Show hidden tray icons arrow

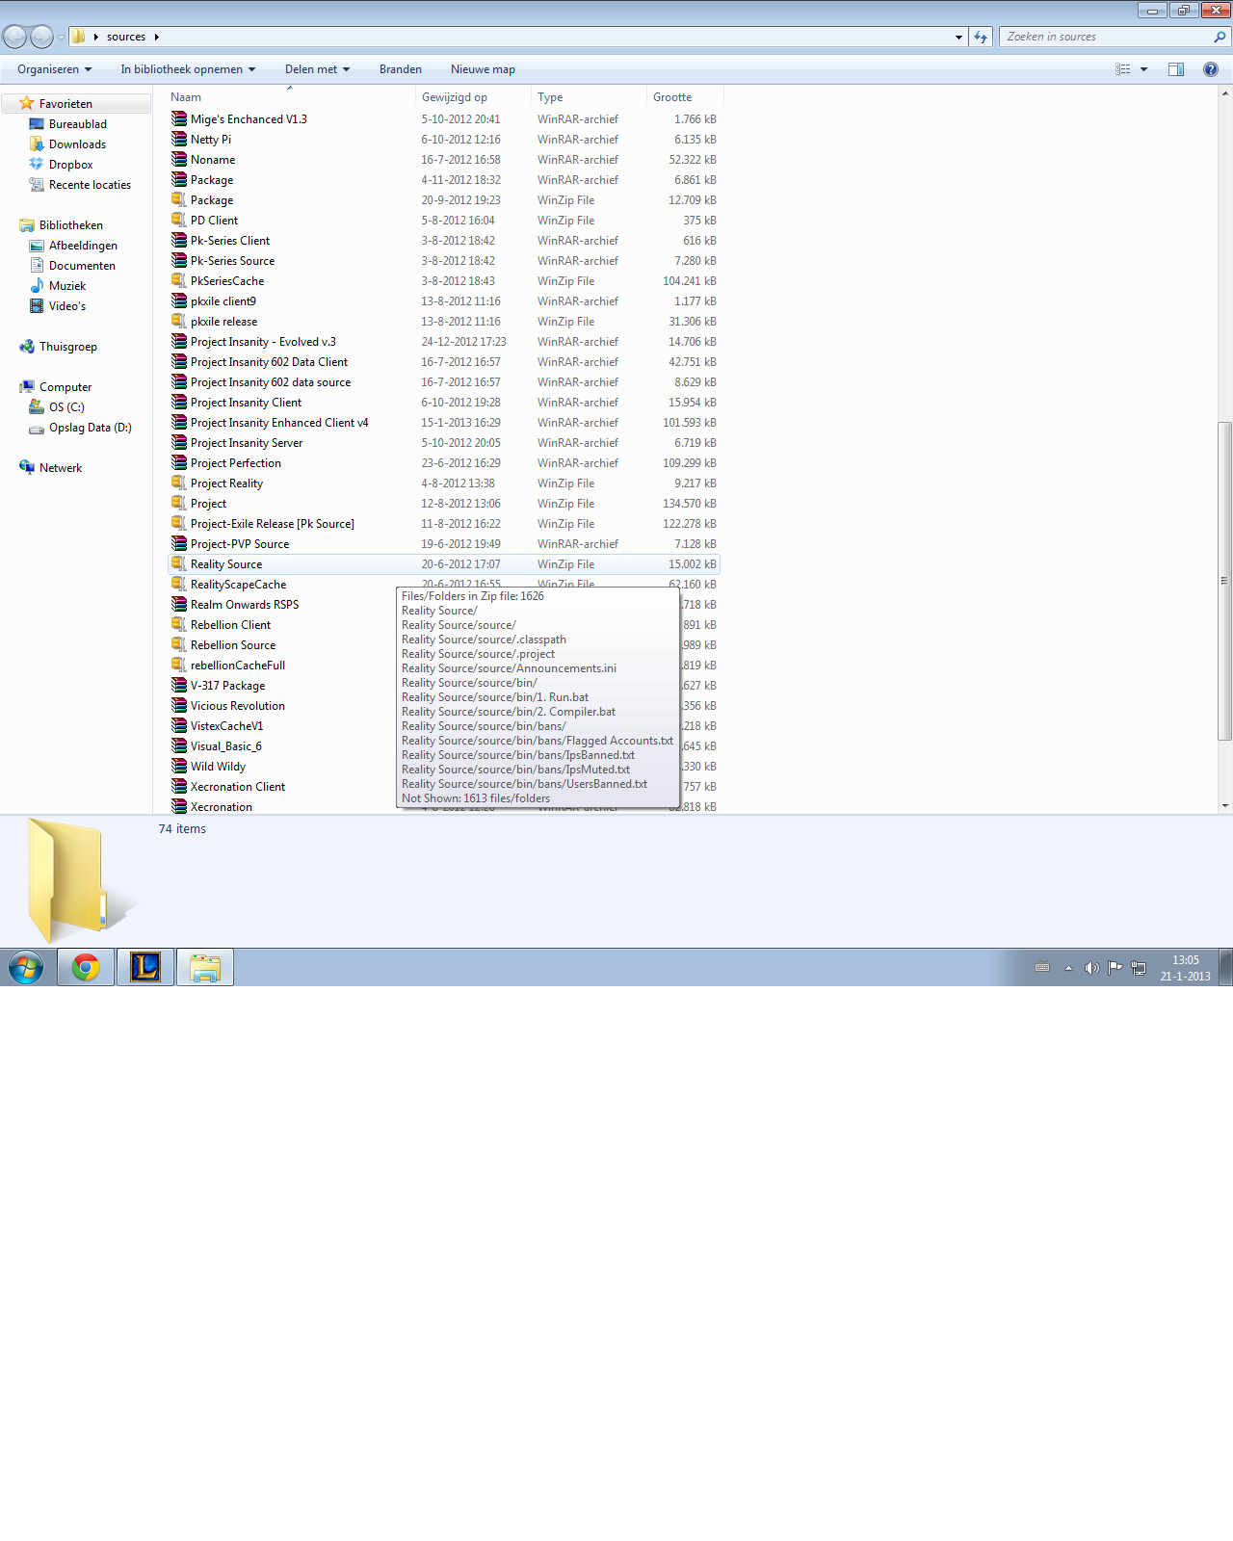pos(1068,968)
